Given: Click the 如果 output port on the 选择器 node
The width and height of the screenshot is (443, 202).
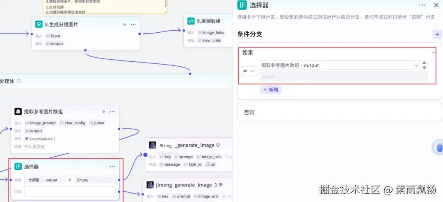Looking at the screenshot, I should point(120,180).
